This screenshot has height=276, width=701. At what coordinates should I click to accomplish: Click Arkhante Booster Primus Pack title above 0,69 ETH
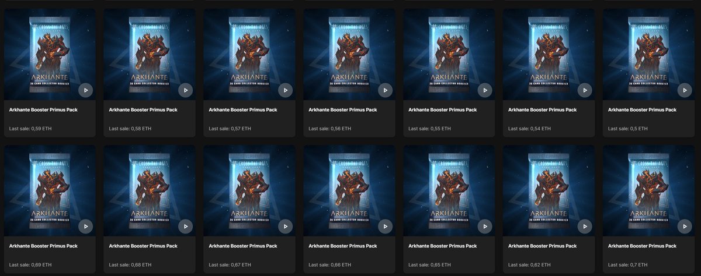click(x=43, y=246)
